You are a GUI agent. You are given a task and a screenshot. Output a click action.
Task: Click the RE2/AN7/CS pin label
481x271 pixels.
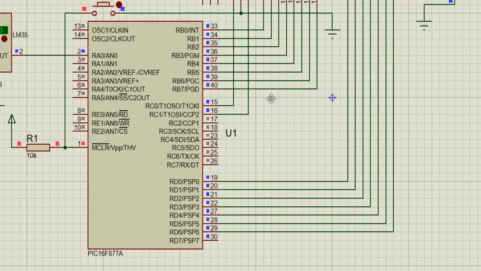tap(110, 131)
